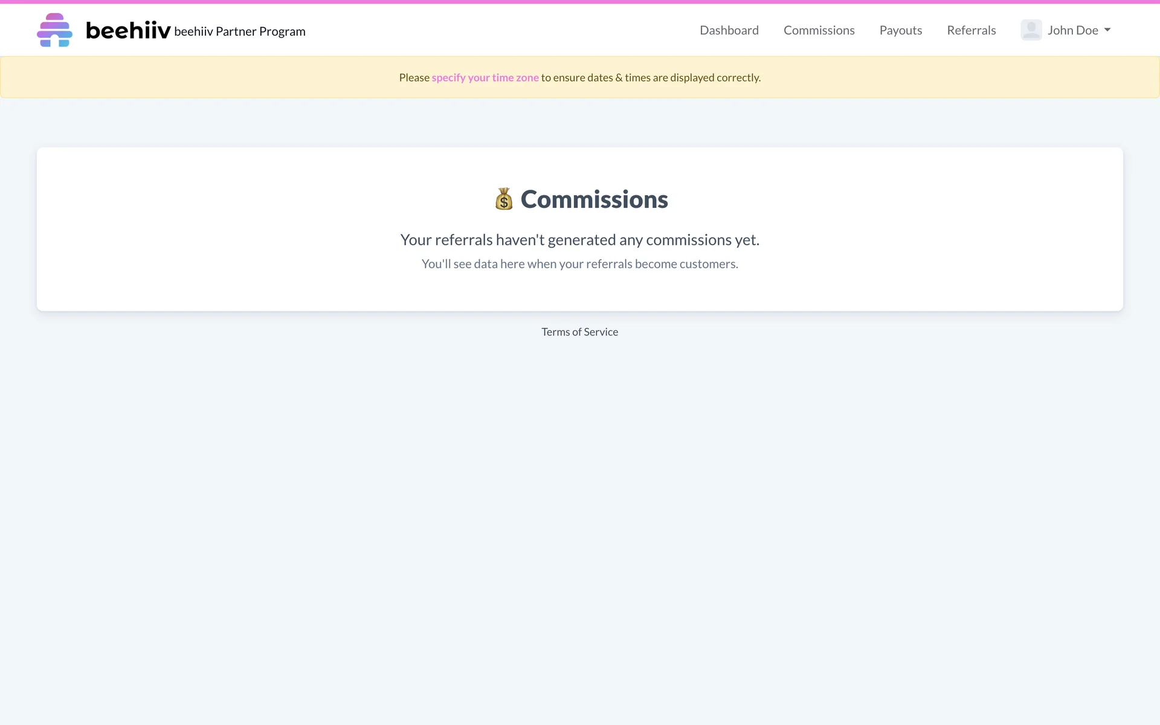The height and width of the screenshot is (725, 1160).
Task: Click the pink progress bar at the top of the page
Action: (580, 2)
